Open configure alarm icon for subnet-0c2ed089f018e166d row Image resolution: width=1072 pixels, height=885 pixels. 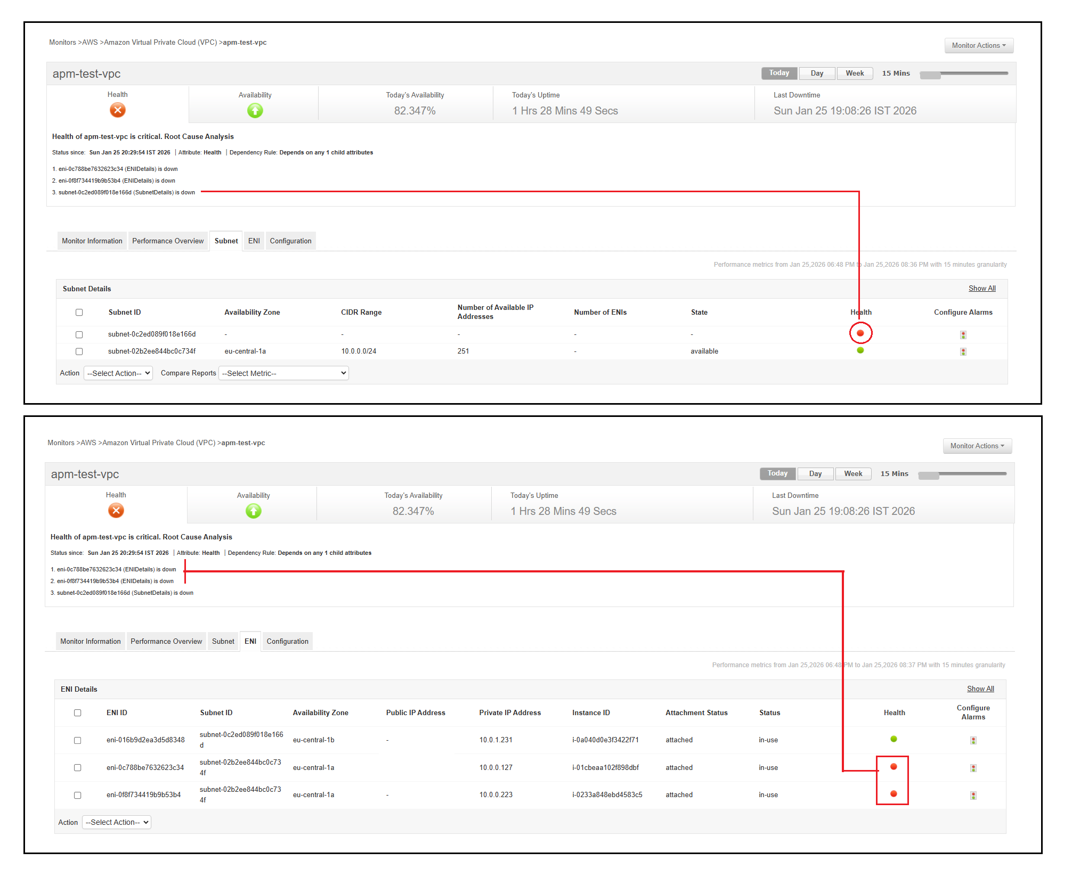(x=963, y=335)
